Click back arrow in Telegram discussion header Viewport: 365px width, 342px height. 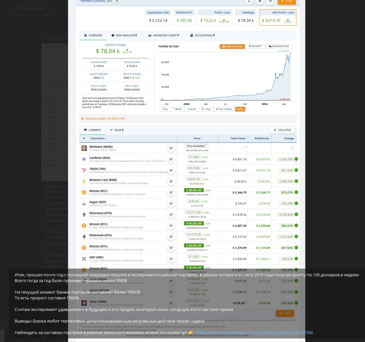tap(11, 11)
